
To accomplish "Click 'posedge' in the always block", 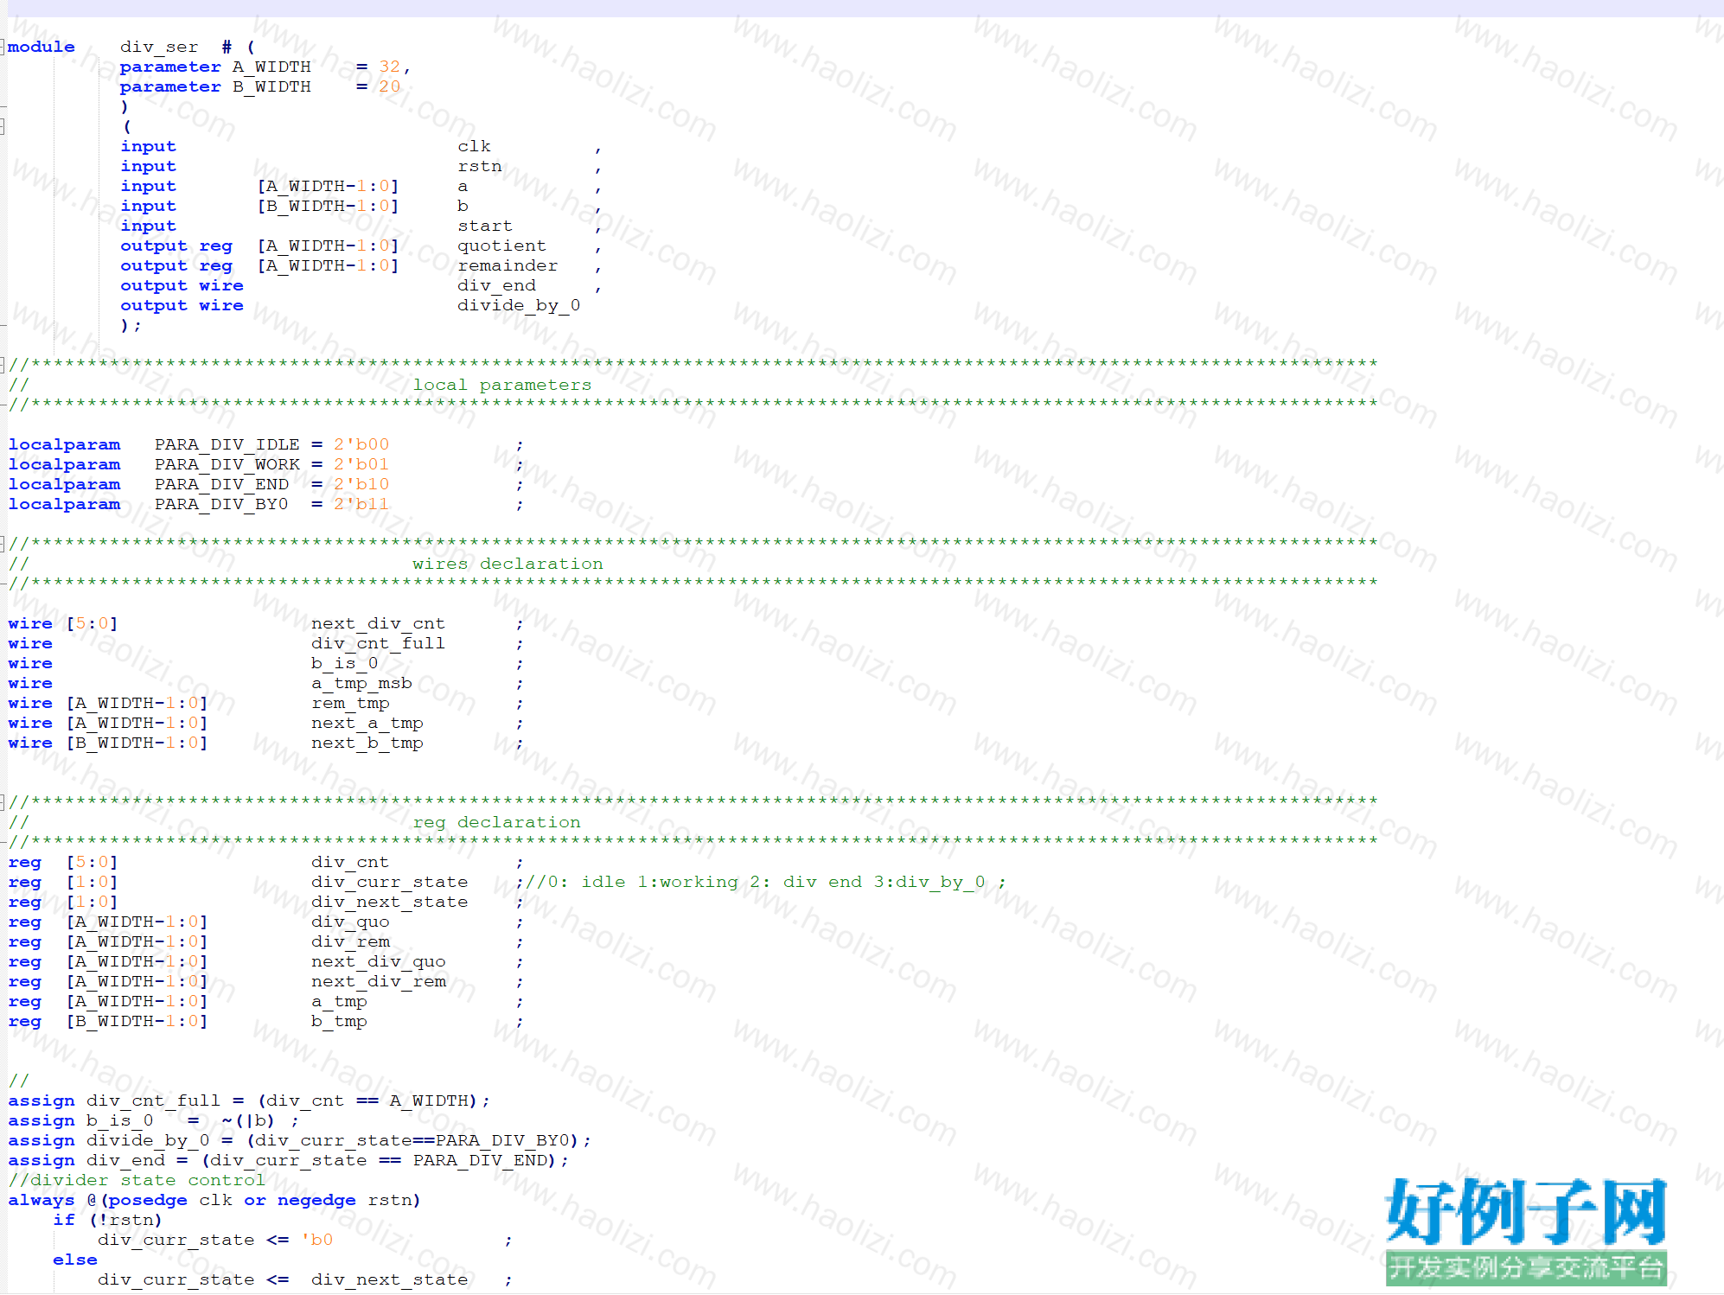I will point(148,1200).
